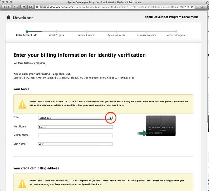This screenshot has height=191, width=209.
Task: Click the warning icon in billing address notice
Action: click(22, 183)
